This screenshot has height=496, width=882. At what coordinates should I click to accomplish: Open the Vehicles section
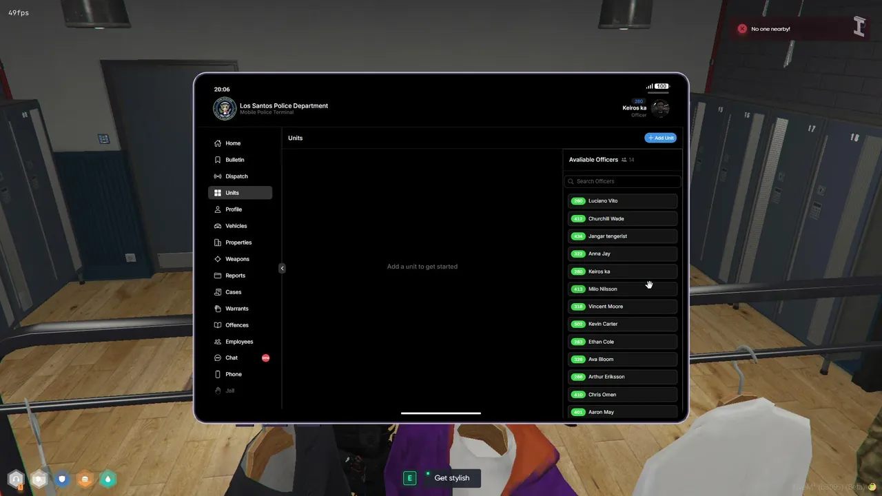240,226
